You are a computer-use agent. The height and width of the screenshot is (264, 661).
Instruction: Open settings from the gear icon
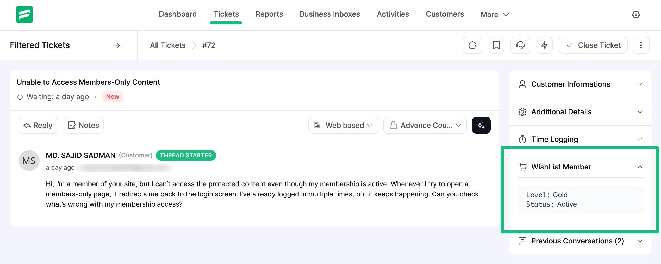tap(636, 15)
